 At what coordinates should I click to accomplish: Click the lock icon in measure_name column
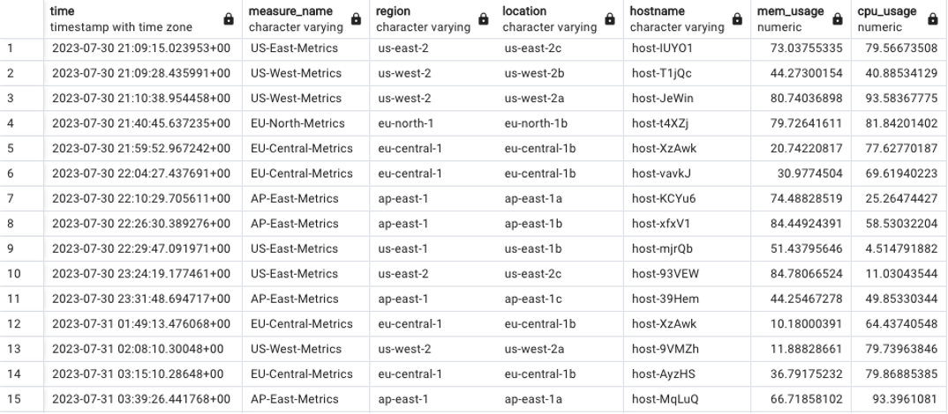click(356, 19)
